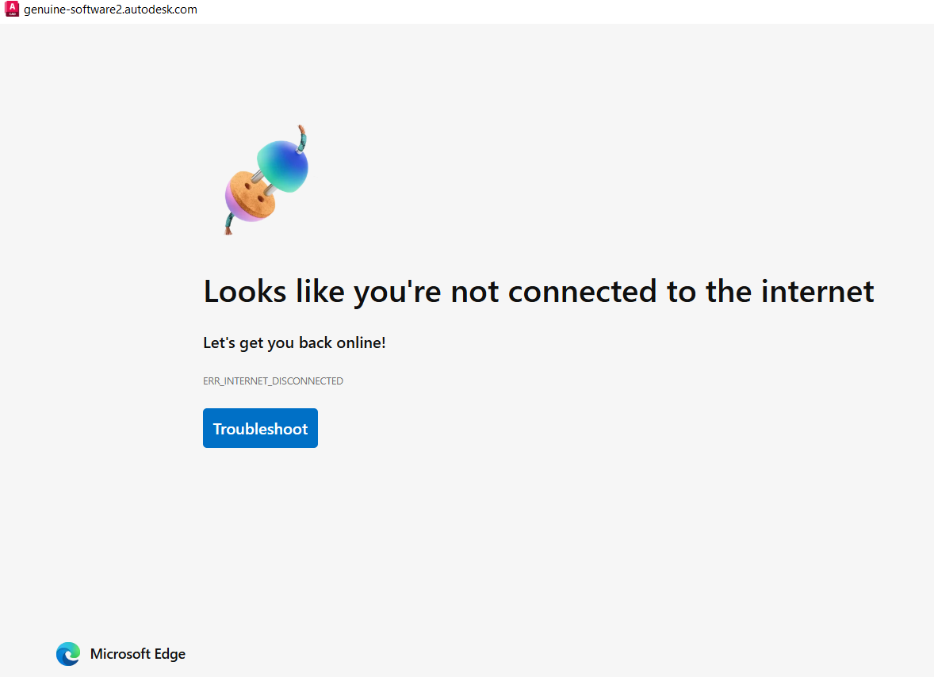Click the metal prongs between plug and socket
The image size is (934, 677).
coord(265,182)
